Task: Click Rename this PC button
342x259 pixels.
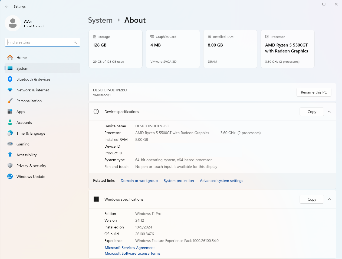Action: pos(314,92)
